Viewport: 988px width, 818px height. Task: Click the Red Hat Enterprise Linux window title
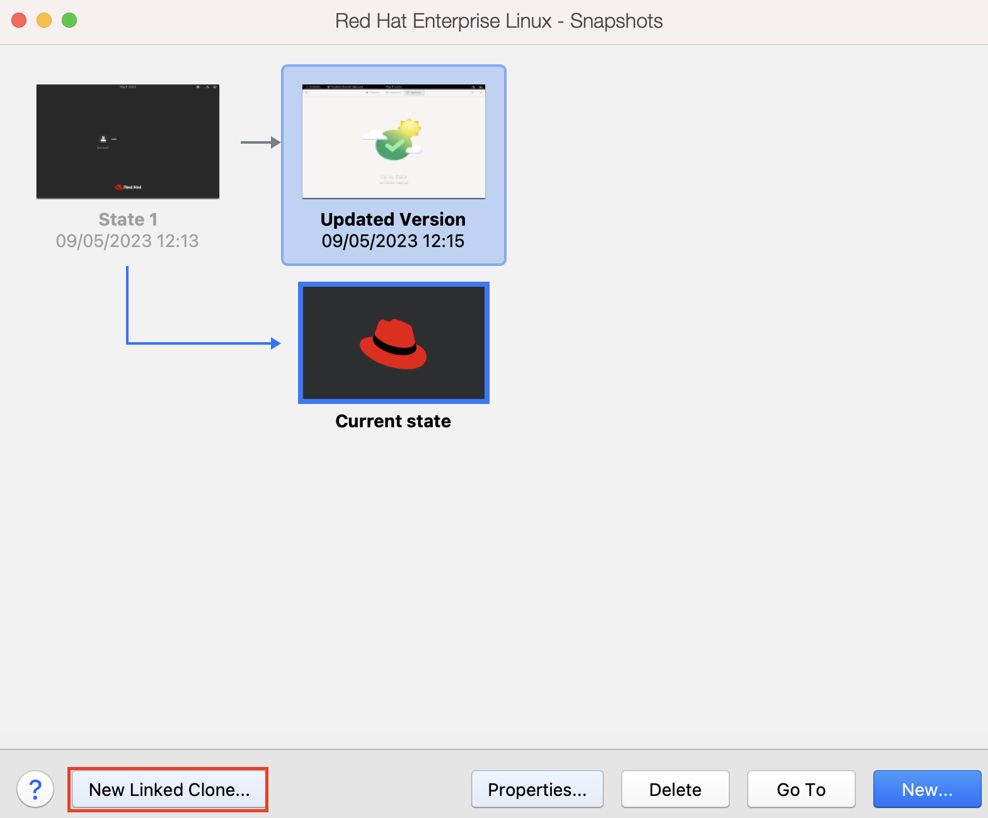tap(498, 21)
